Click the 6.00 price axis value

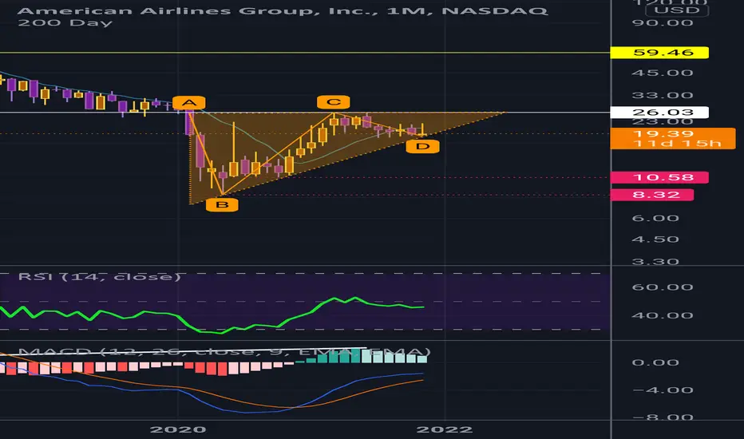coord(655,219)
